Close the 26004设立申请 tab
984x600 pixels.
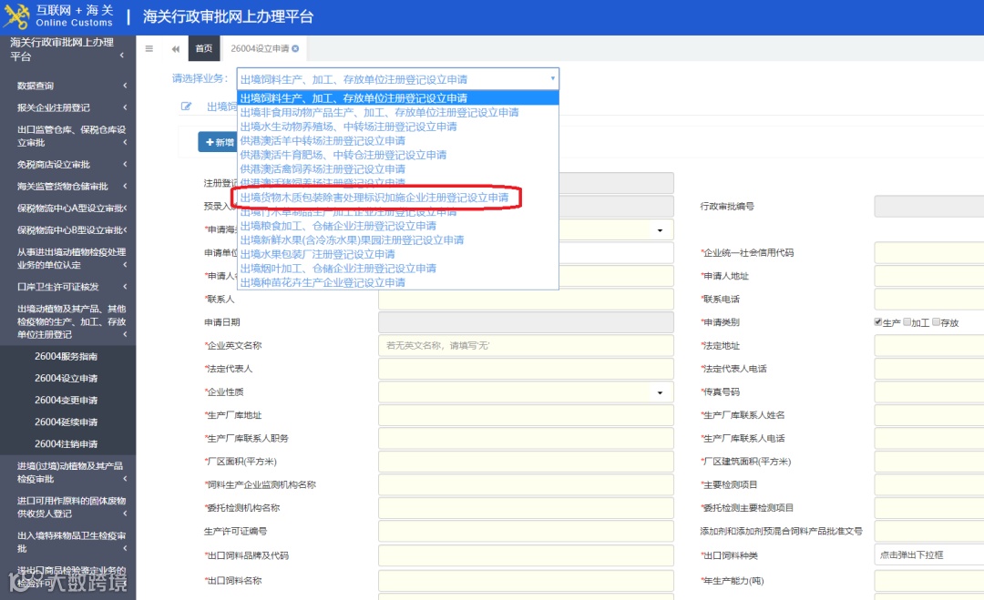295,48
